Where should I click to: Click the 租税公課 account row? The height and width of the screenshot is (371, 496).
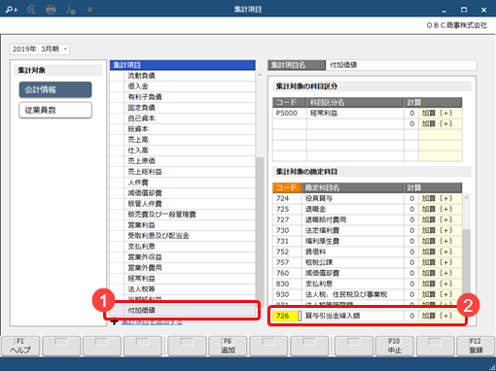click(368, 262)
